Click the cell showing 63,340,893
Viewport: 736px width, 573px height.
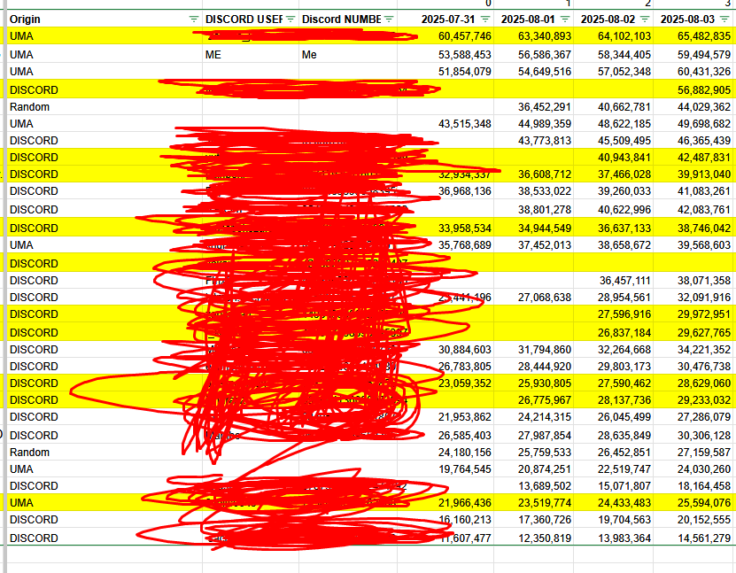pyautogui.click(x=533, y=36)
